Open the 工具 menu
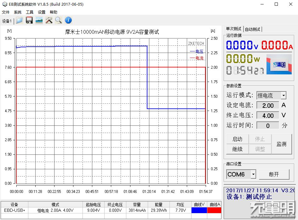 click(30, 12)
